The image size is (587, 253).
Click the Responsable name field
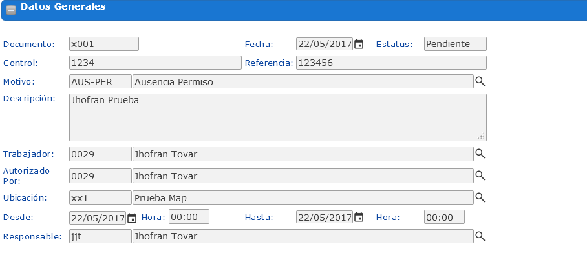303,236
